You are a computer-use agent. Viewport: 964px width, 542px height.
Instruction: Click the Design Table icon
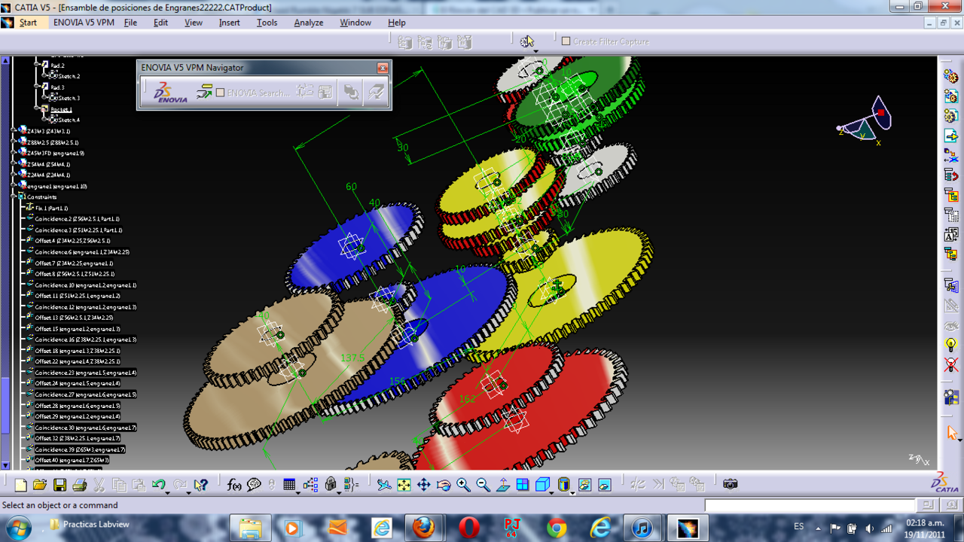tap(289, 486)
